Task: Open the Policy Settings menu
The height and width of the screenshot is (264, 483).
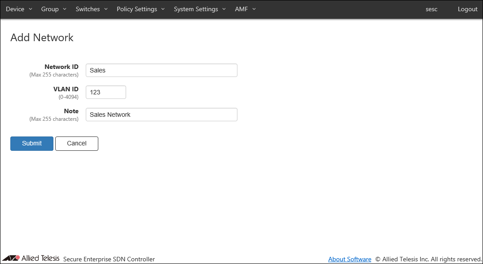Action: point(141,9)
